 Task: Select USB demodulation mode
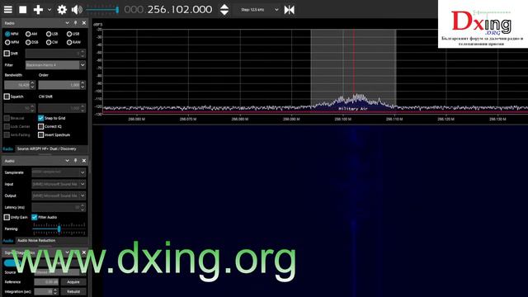[x=73, y=34]
